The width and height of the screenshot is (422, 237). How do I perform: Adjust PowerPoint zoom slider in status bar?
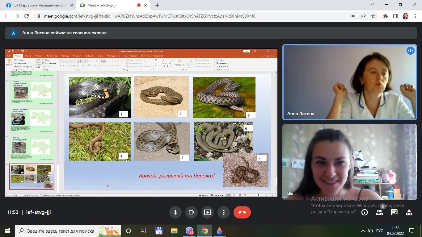[259, 195]
